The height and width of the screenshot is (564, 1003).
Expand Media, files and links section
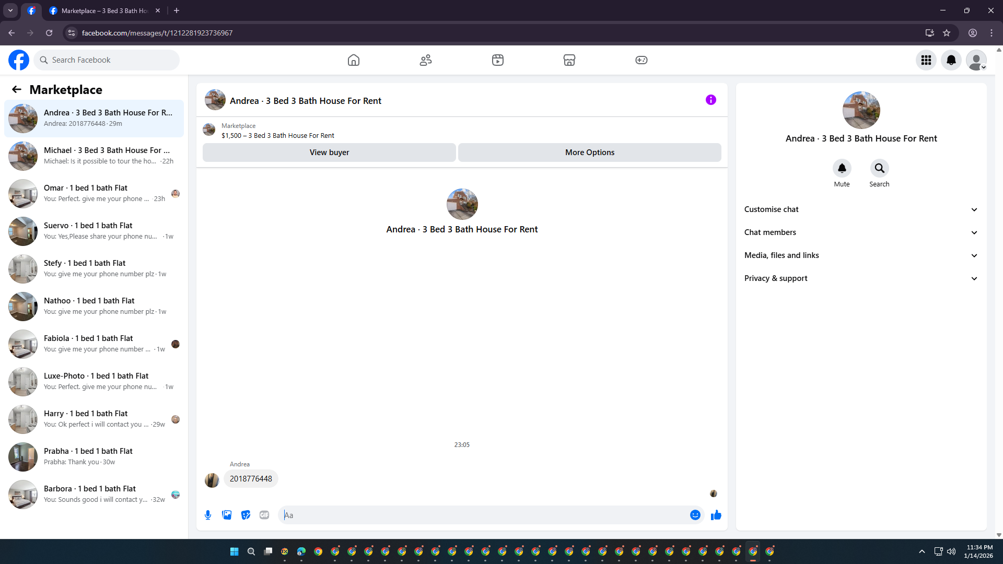[861, 255]
